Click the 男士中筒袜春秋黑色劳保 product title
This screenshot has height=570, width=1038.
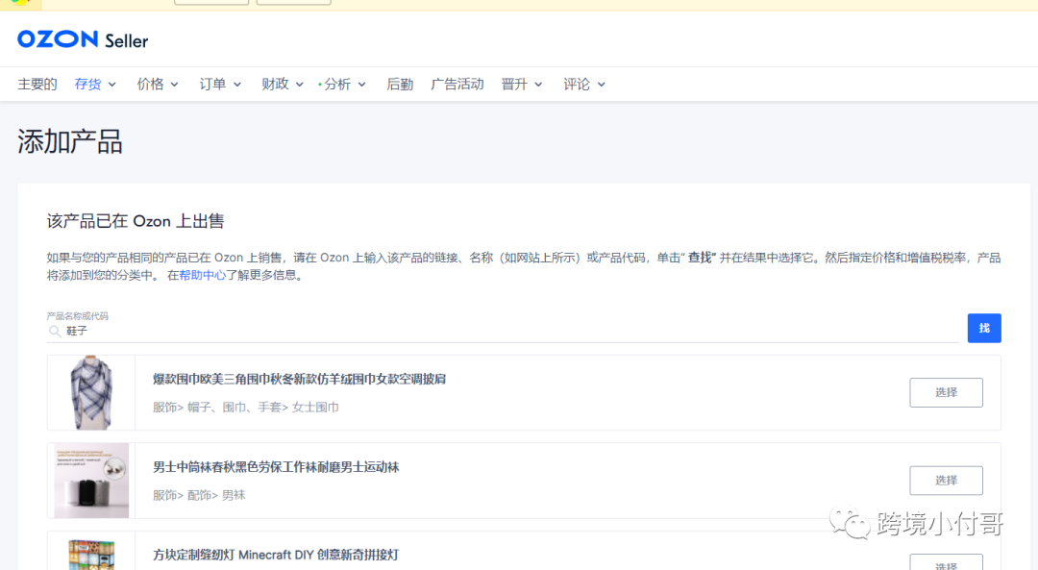coord(276,467)
